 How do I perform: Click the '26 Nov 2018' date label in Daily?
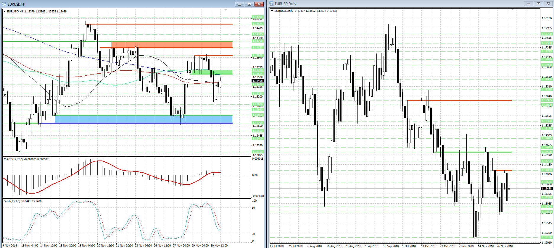(x=505, y=246)
